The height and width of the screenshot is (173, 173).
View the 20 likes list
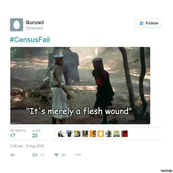pos(36,134)
